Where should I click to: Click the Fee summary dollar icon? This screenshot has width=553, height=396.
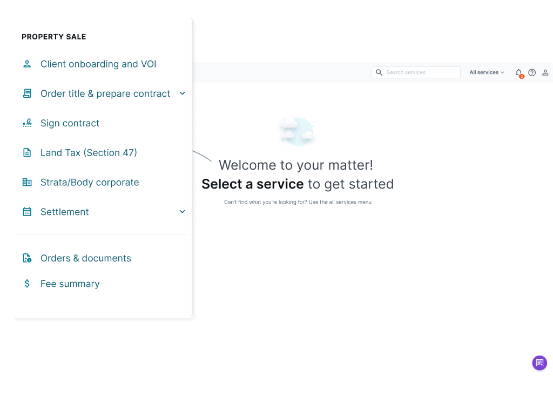[x=27, y=283]
